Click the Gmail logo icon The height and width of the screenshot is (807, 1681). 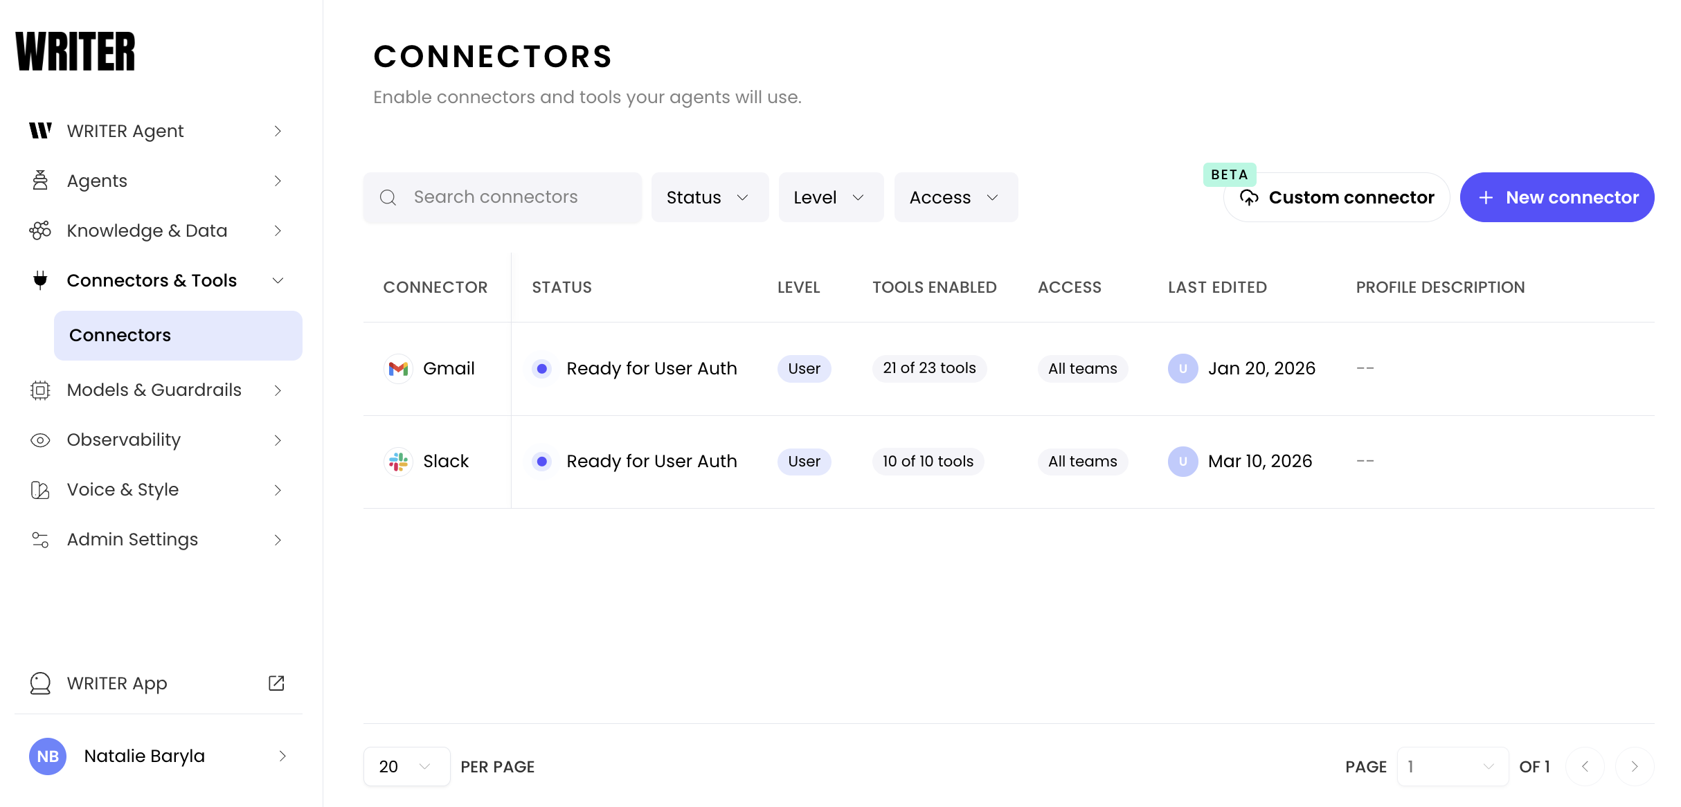398,369
